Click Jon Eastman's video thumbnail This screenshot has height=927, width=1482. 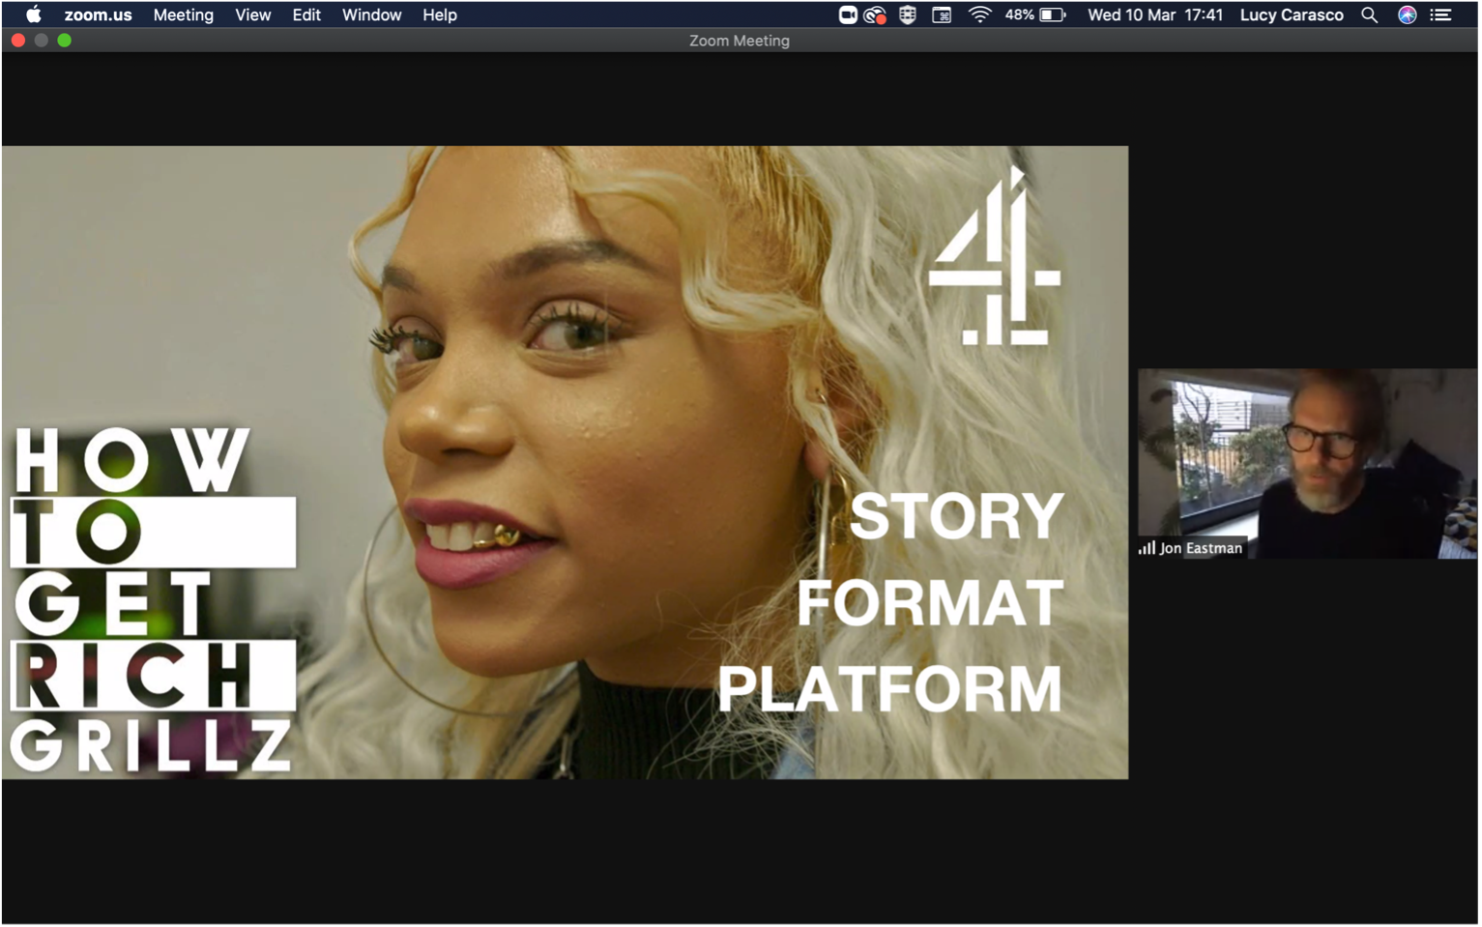pos(1307,463)
